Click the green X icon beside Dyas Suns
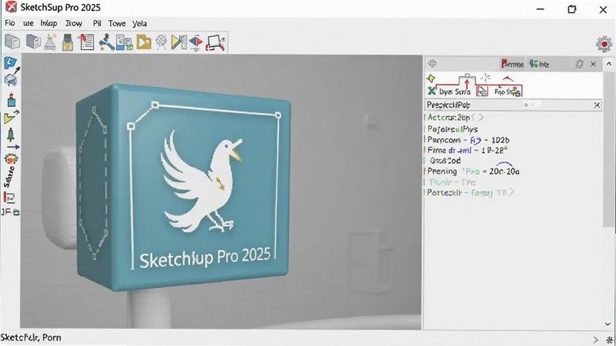Screen dimensions: 616x346 [x=432, y=91]
